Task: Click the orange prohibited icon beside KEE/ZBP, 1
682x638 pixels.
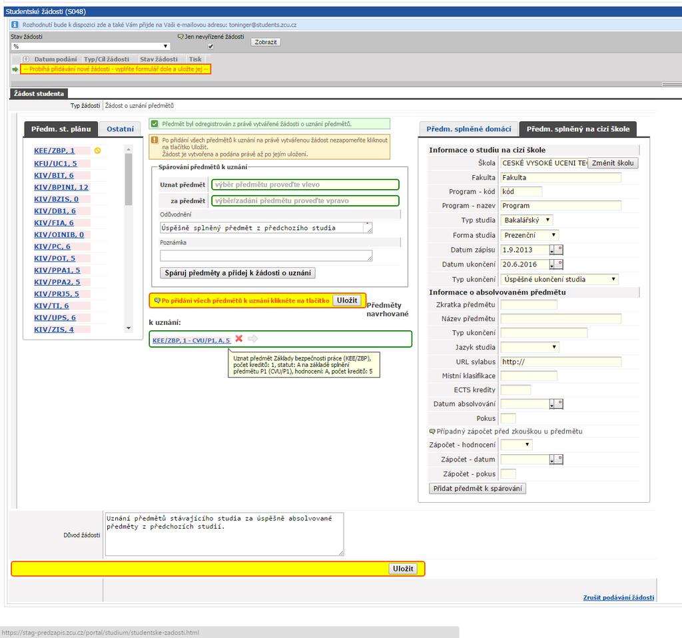Action: click(97, 151)
